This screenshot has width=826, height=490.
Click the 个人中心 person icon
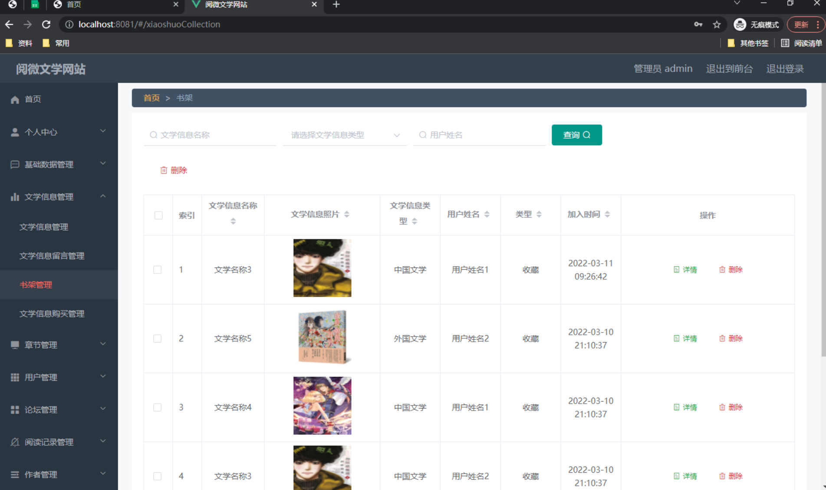point(15,131)
